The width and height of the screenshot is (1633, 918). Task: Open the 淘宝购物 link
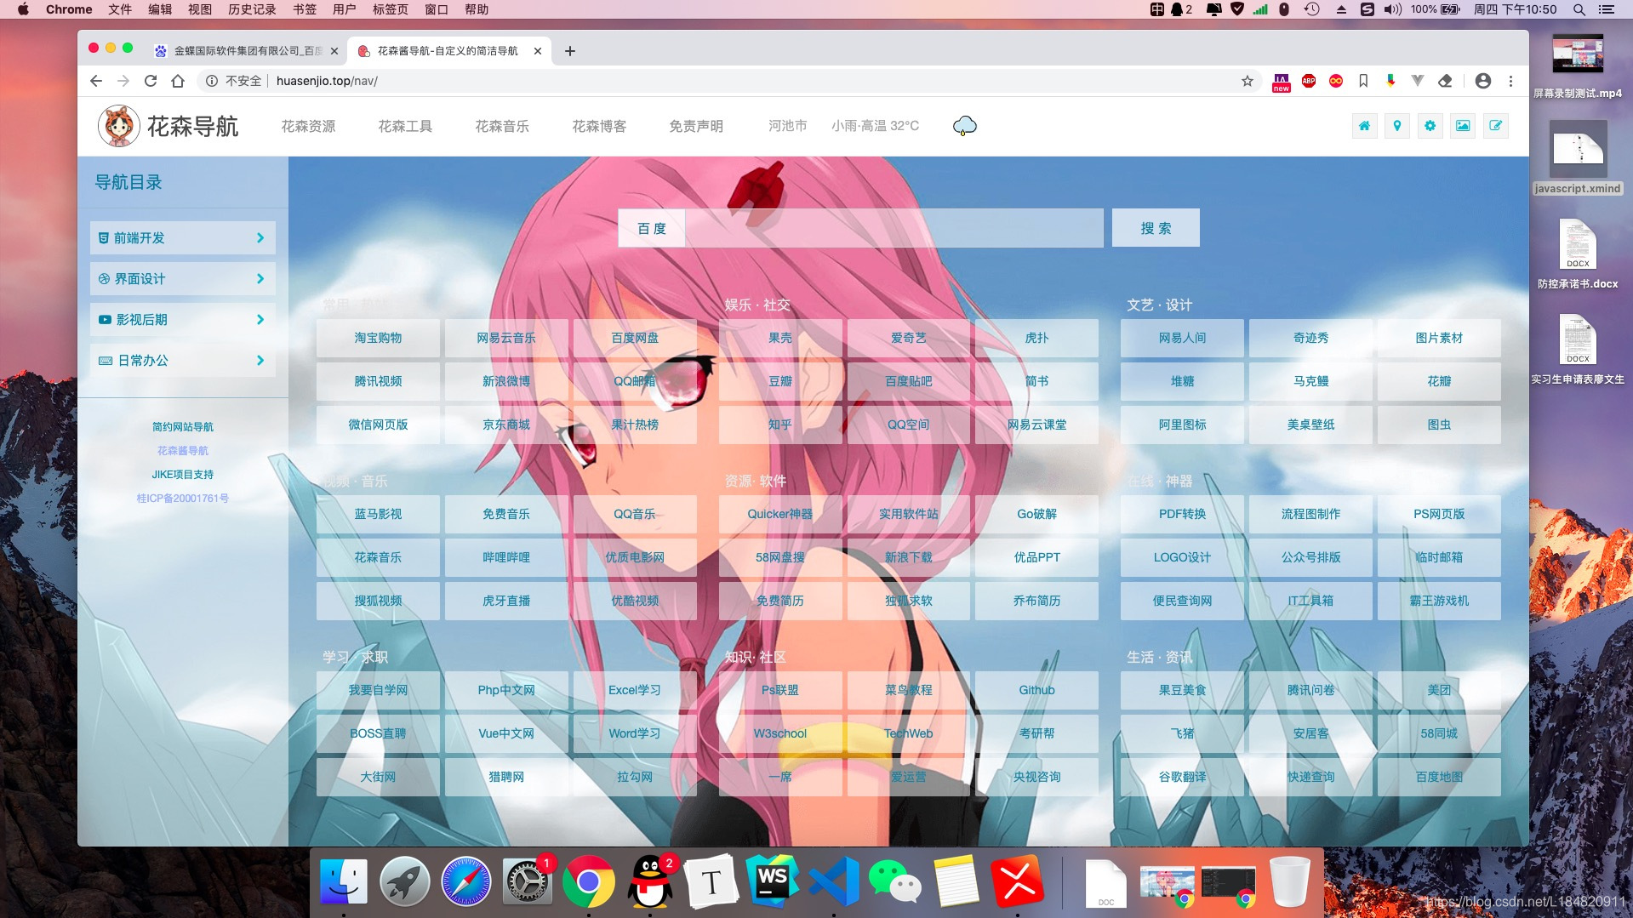pos(378,338)
